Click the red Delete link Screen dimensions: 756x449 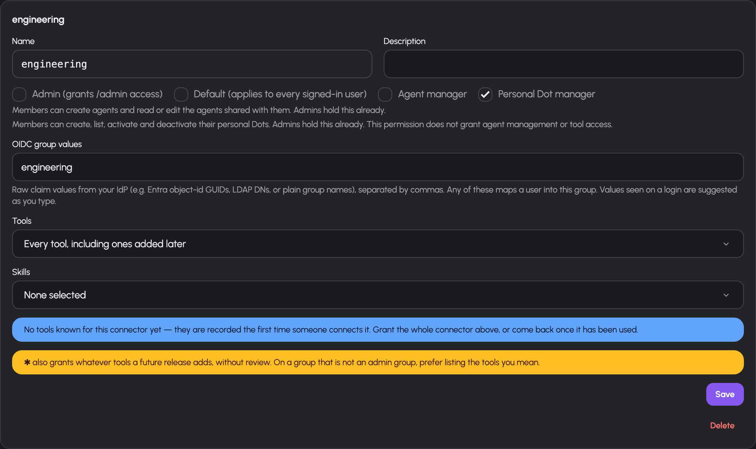[722, 426]
